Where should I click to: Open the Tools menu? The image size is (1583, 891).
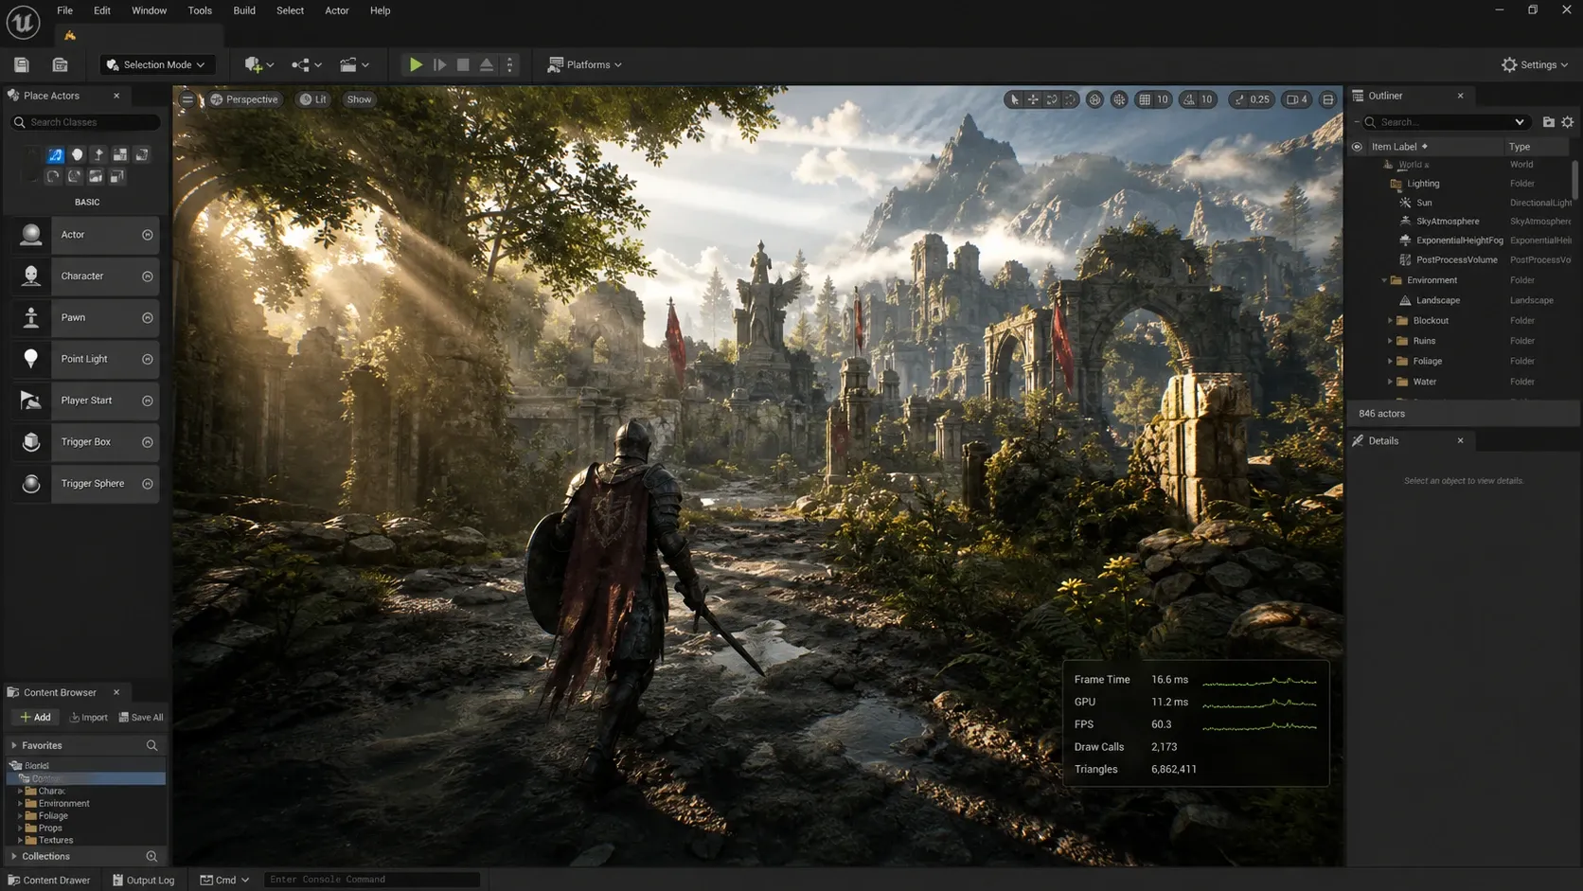point(200,10)
